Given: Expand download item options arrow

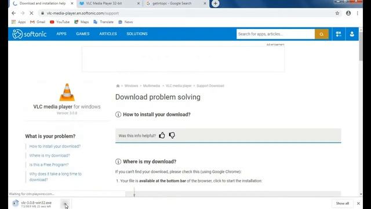Looking at the screenshot, I should (x=66, y=204).
